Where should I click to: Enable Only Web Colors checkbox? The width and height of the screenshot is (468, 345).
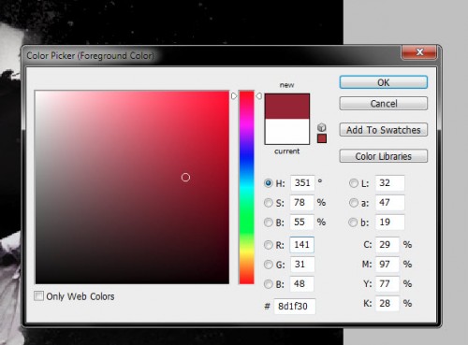[x=38, y=295]
